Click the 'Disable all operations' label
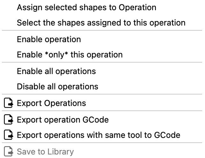Image resolution: width=205 pixels, height=158 pixels. [57, 87]
